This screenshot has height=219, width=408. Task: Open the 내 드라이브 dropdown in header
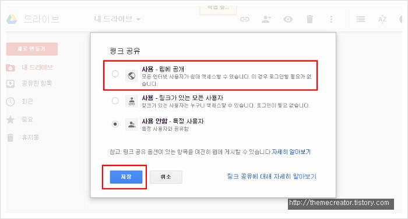point(117,19)
